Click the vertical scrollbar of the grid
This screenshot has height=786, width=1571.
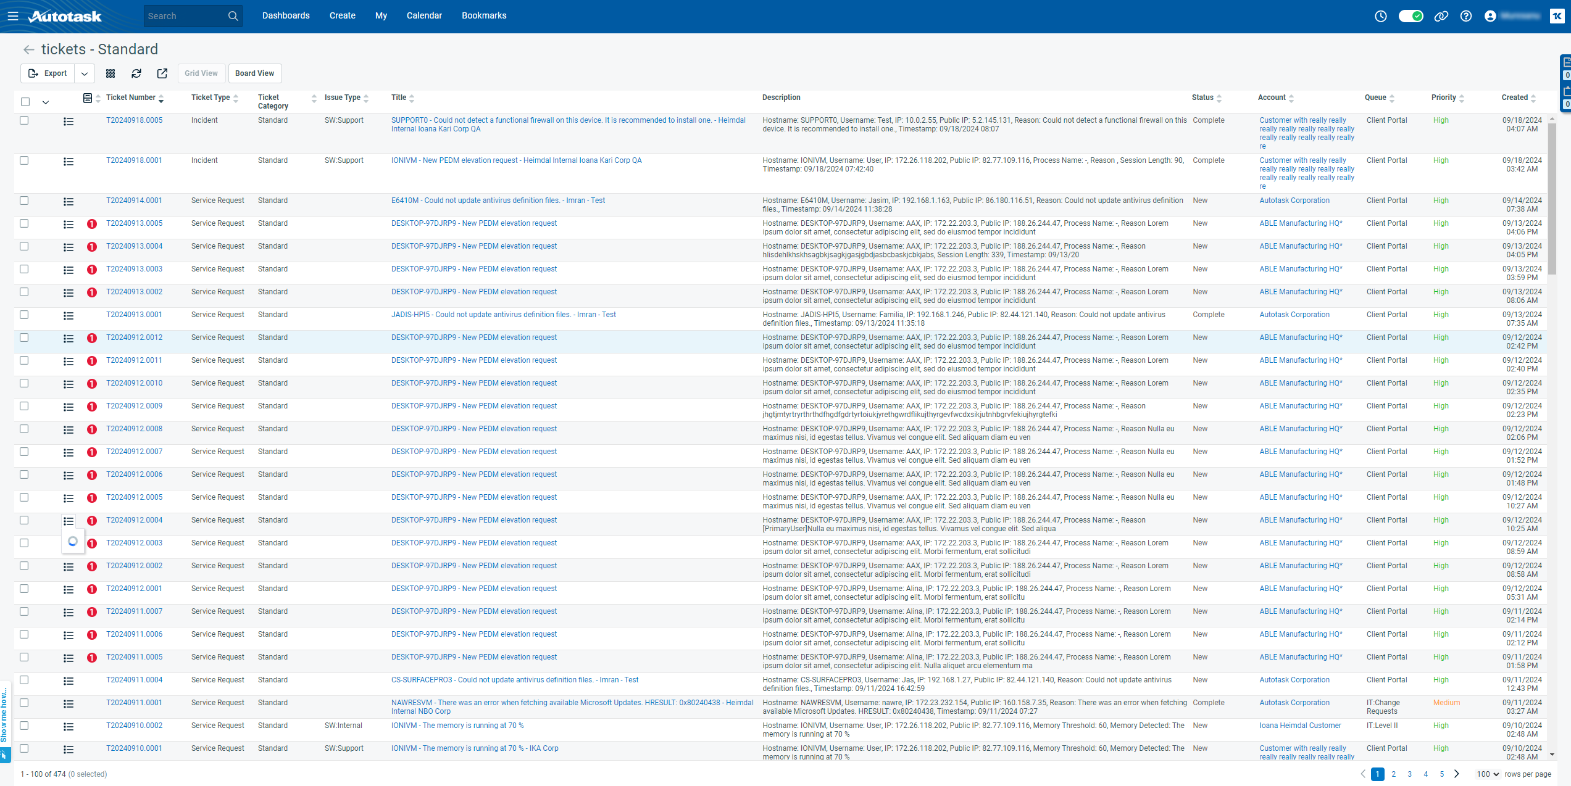(1552, 197)
